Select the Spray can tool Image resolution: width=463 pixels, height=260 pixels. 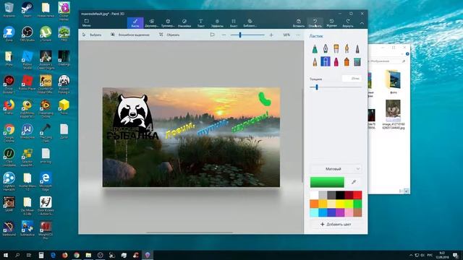pyautogui.click(x=347, y=61)
